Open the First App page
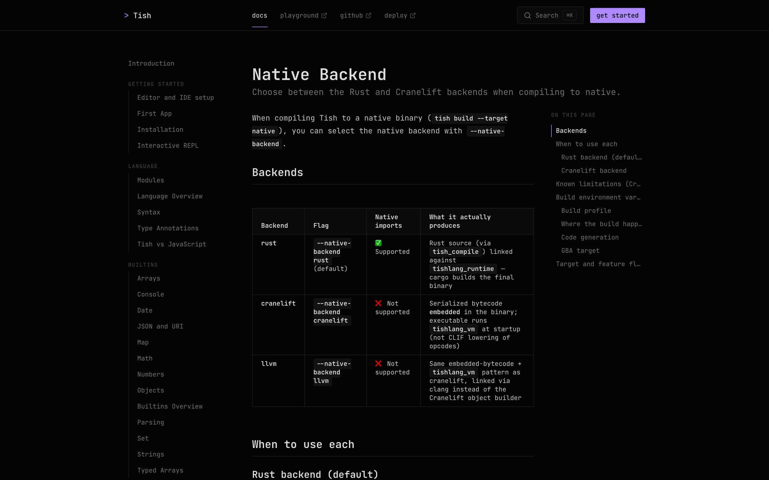Image resolution: width=769 pixels, height=480 pixels. [154, 114]
